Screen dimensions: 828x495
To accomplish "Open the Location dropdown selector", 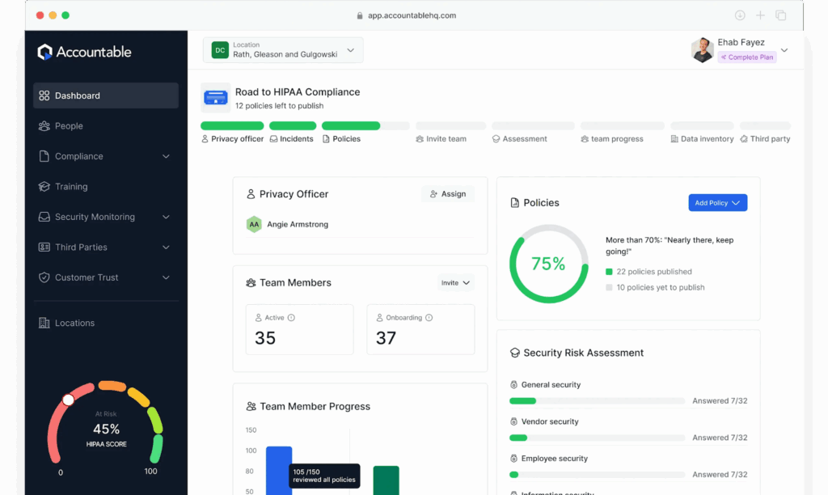I will (283, 50).
